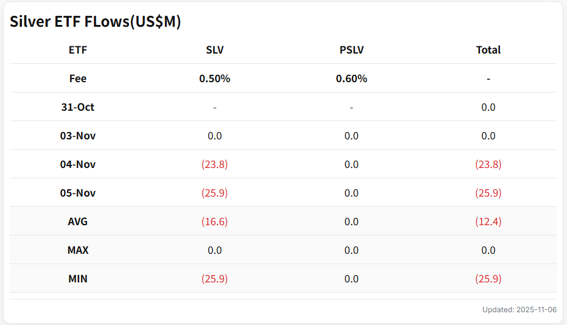The height and width of the screenshot is (325, 567).
Task: Select the PSLV fee 0.60% cell
Action: pyautogui.click(x=351, y=79)
